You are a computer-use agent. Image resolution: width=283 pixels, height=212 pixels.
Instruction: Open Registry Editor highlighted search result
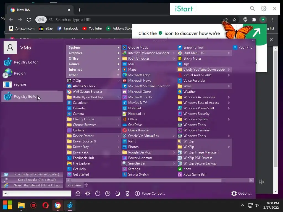click(x=32, y=97)
